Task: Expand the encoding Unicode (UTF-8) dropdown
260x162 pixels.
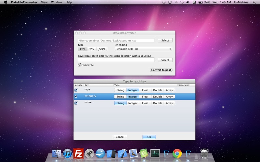Action: [143, 49]
